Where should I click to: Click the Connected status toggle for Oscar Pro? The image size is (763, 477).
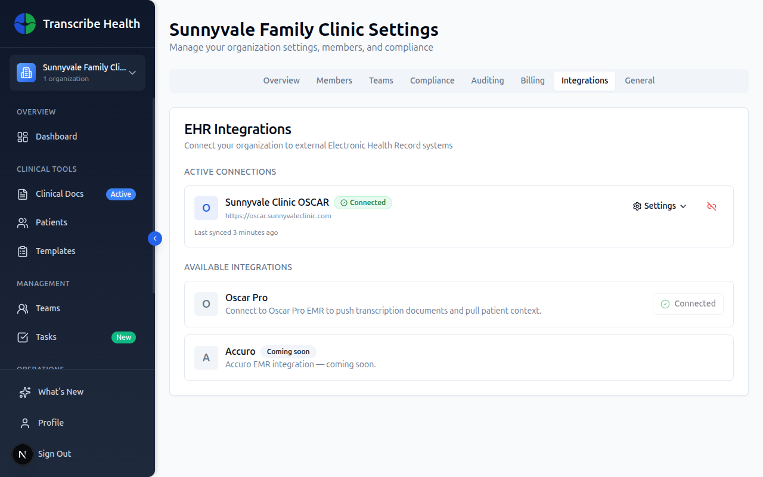688,303
